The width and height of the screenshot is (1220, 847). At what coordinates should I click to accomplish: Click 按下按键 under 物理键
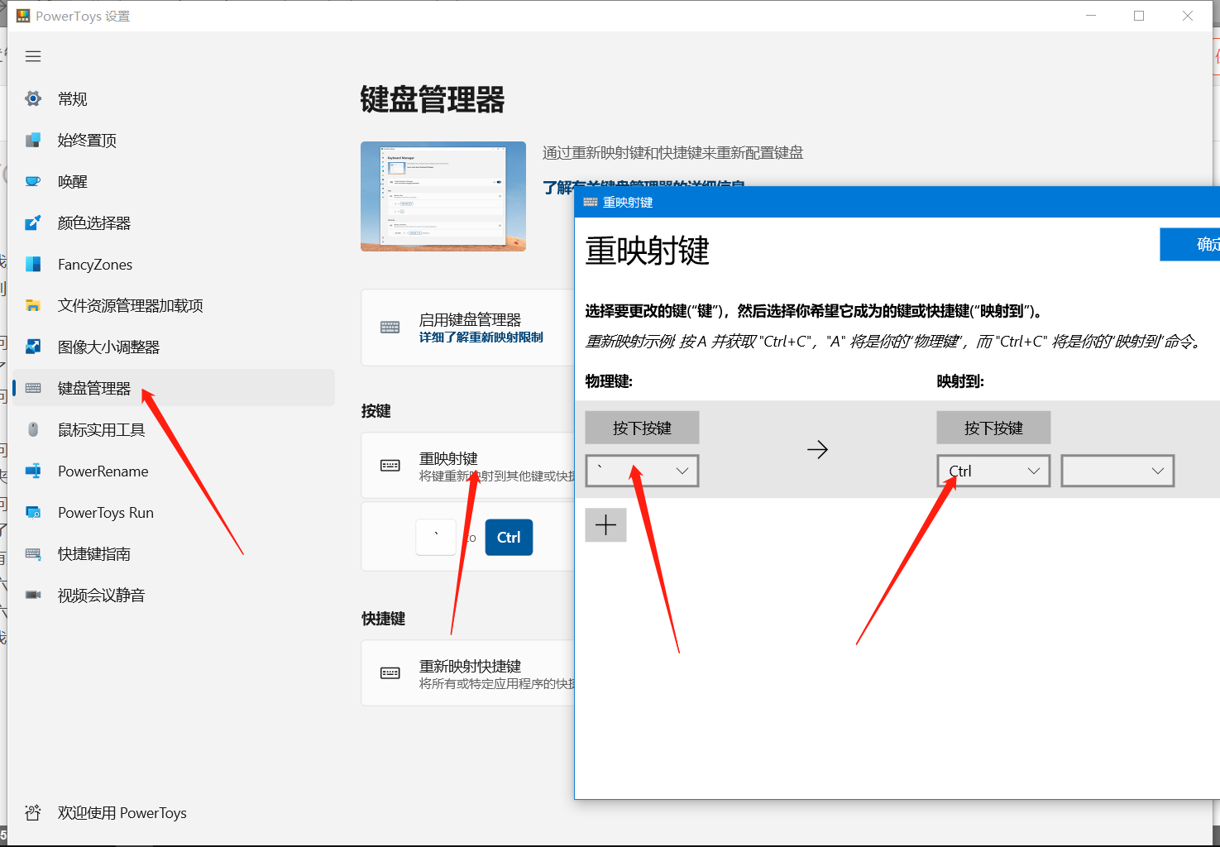pos(642,428)
